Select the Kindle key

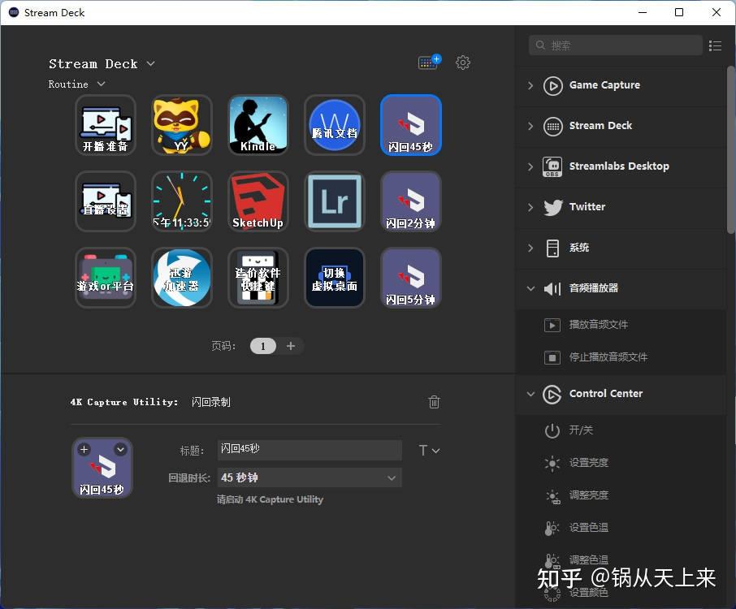pyautogui.click(x=258, y=125)
